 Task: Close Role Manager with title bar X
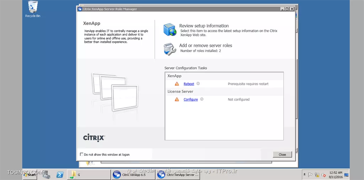(x=292, y=9)
